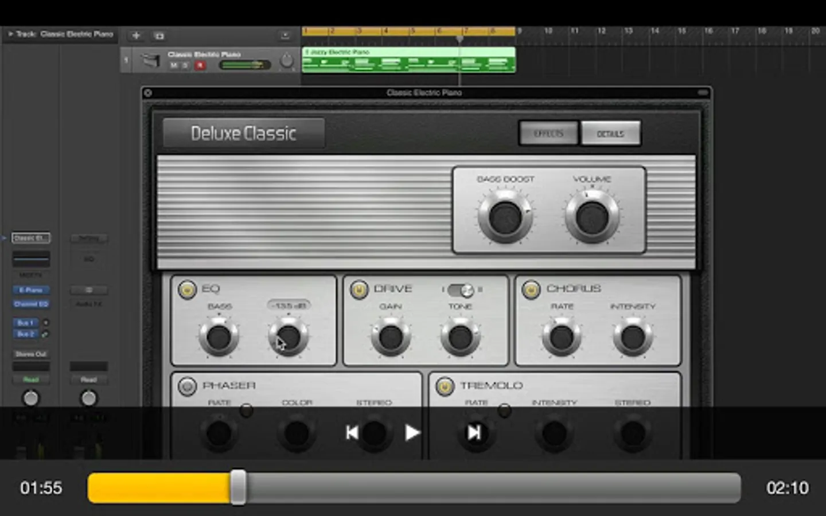
Task: Record-enable the Classic Electric Piano track
Action: [200, 65]
